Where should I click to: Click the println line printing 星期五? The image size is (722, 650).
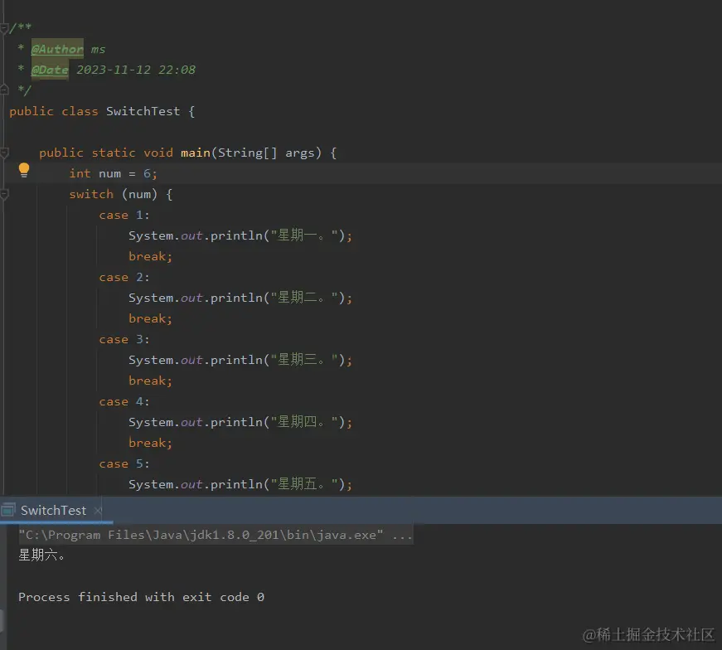click(x=240, y=485)
